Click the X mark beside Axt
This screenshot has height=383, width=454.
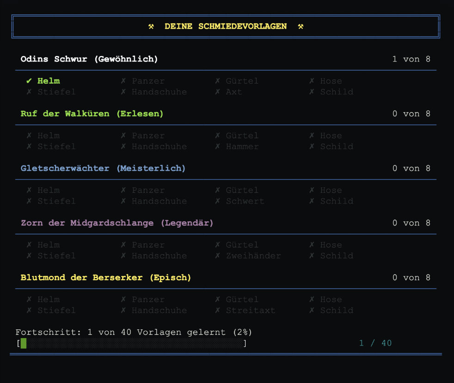(217, 92)
